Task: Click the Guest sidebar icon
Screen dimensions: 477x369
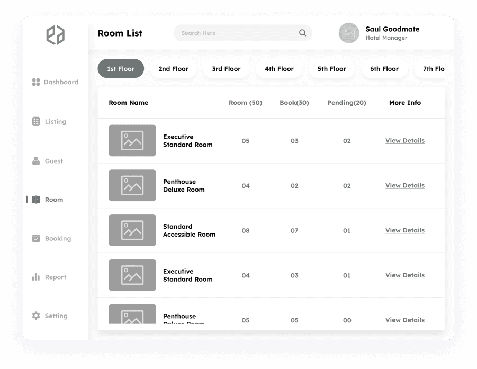Action: click(37, 160)
